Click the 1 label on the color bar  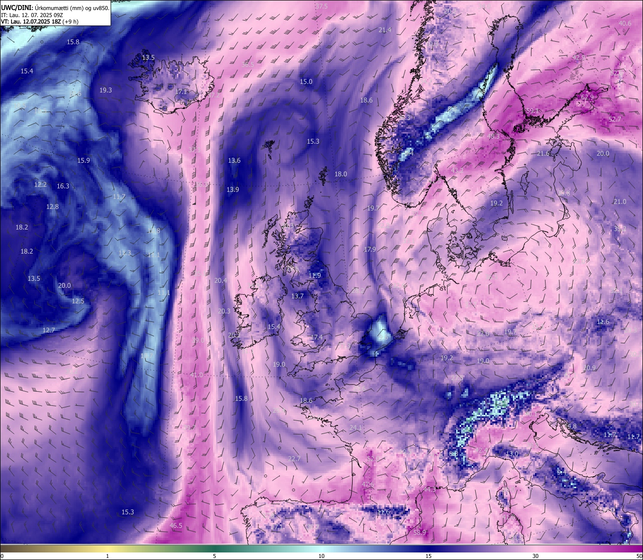pyautogui.click(x=108, y=556)
